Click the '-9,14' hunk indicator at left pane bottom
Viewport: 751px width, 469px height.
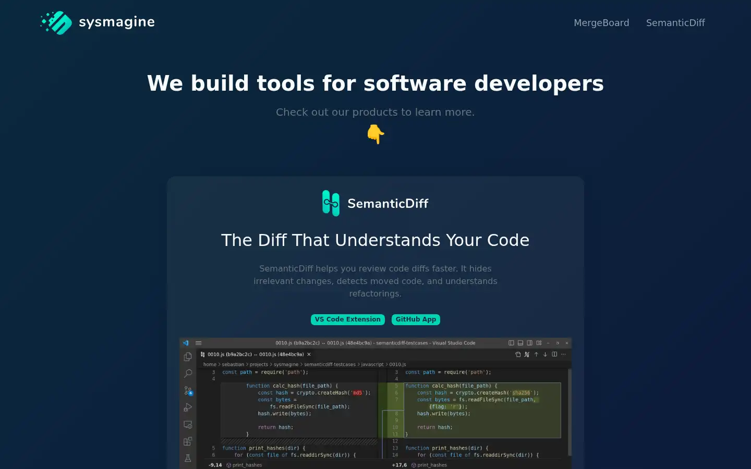[x=215, y=465]
